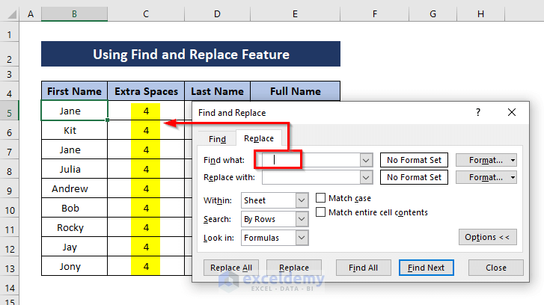Viewport: 544px width, 305px height.
Task: Click the Help question mark in dialog
Action: coord(477,112)
